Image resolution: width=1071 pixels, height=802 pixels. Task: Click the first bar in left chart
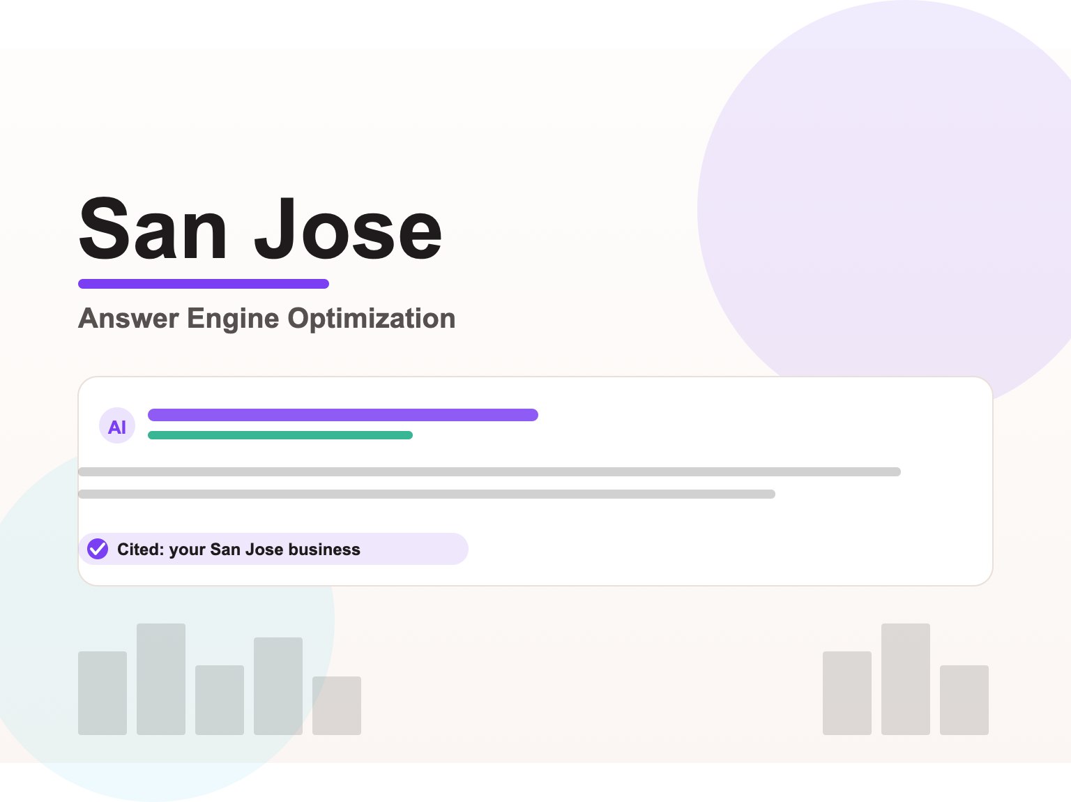pyautogui.click(x=102, y=693)
